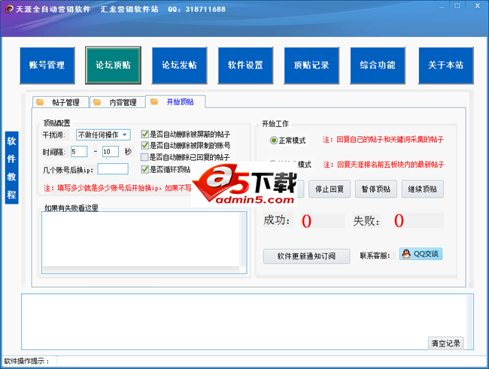Viewport: 489px width, 369px height.
Task: Click the folder icon on 内容管理 tab
Action: 97,102
